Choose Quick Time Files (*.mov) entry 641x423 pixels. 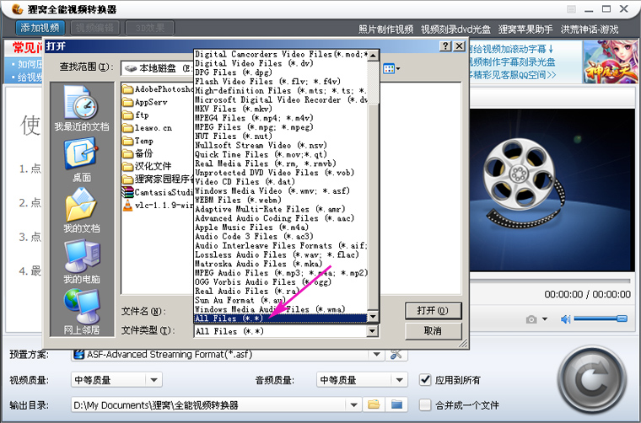tap(280, 154)
